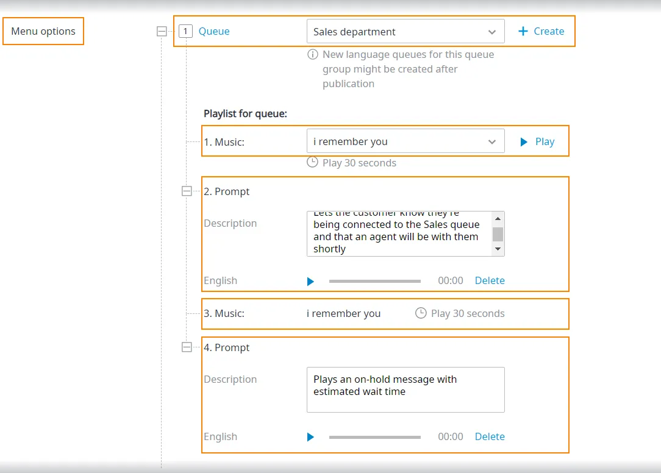This screenshot has height=473, width=661.
Task: Click the 2. Prompt title
Action: pyautogui.click(x=226, y=191)
